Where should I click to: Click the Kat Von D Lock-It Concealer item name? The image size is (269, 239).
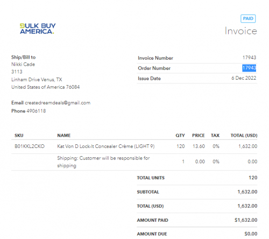(106, 146)
